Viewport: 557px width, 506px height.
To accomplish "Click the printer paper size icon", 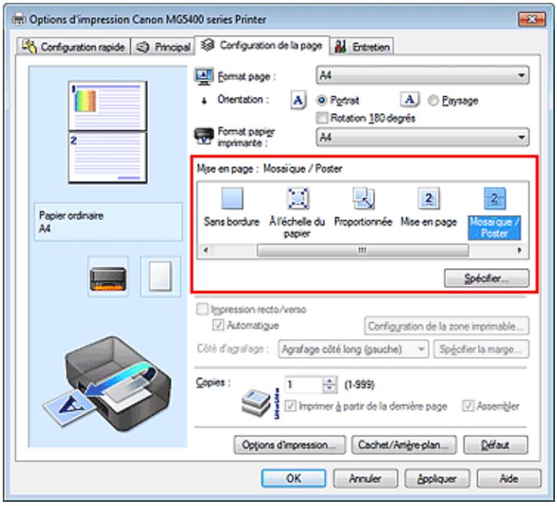I will [x=204, y=137].
